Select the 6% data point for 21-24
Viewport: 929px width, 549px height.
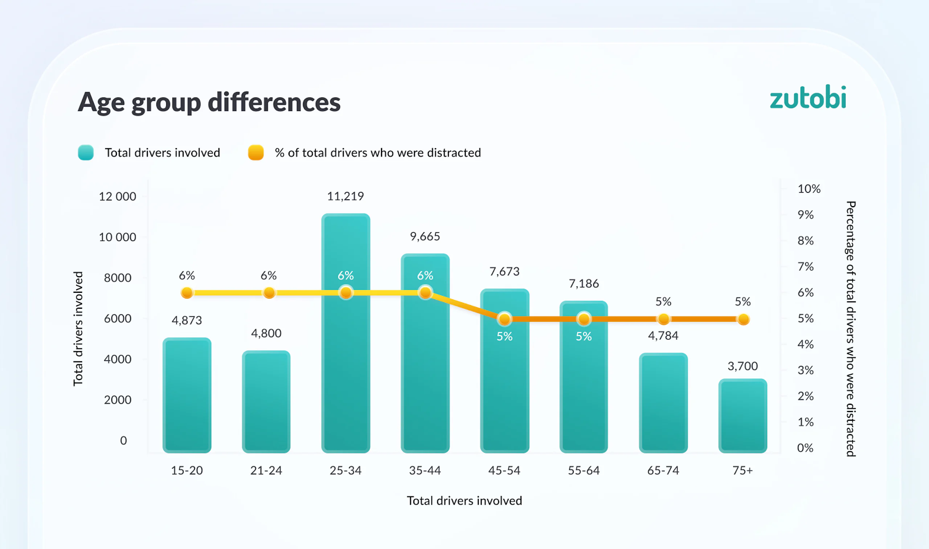point(269,293)
